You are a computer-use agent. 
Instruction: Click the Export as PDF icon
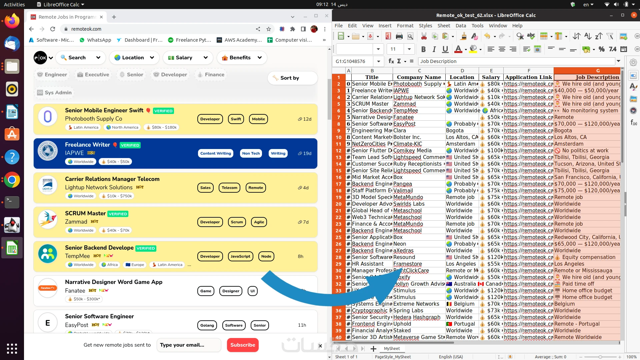click(x=388, y=36)
